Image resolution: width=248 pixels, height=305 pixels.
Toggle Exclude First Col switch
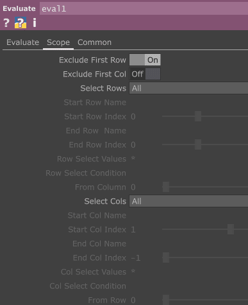point(145,74)
